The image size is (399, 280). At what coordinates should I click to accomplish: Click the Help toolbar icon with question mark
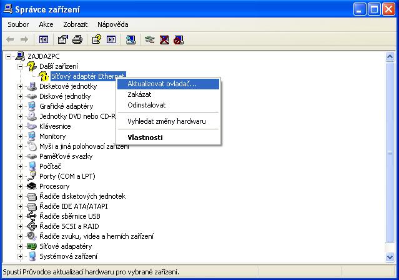point(96,39)
